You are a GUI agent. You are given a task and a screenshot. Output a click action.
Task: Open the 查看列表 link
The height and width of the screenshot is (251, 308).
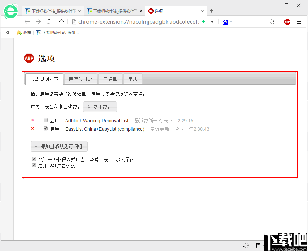[x=99, y=159]
